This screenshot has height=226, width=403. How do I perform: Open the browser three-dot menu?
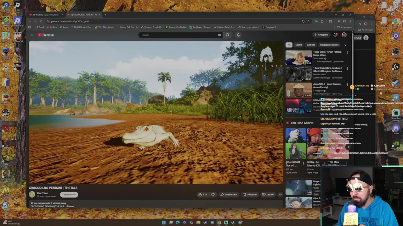(350, 21)
